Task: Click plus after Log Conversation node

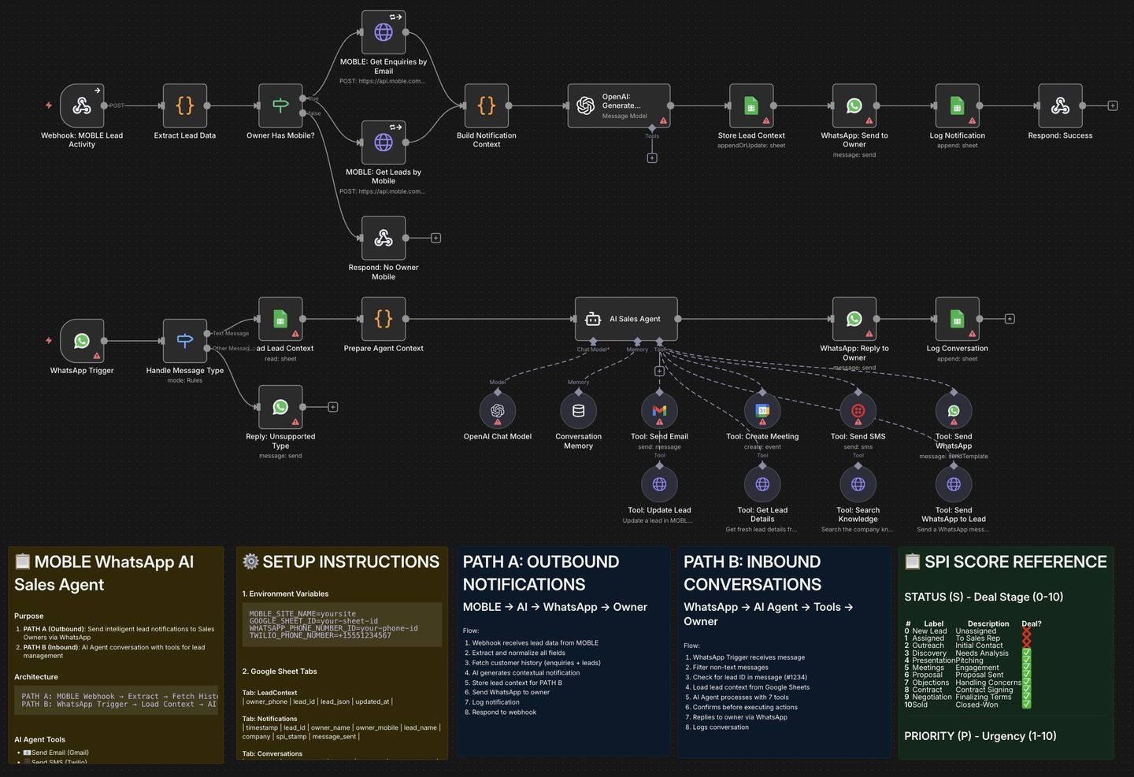Action: coord(1010,319)
